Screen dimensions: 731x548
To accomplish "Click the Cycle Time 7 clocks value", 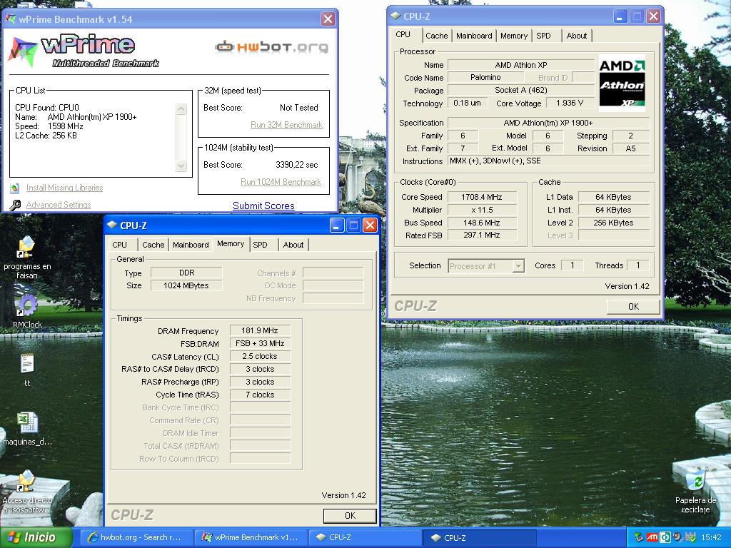I will coord(260,395).
